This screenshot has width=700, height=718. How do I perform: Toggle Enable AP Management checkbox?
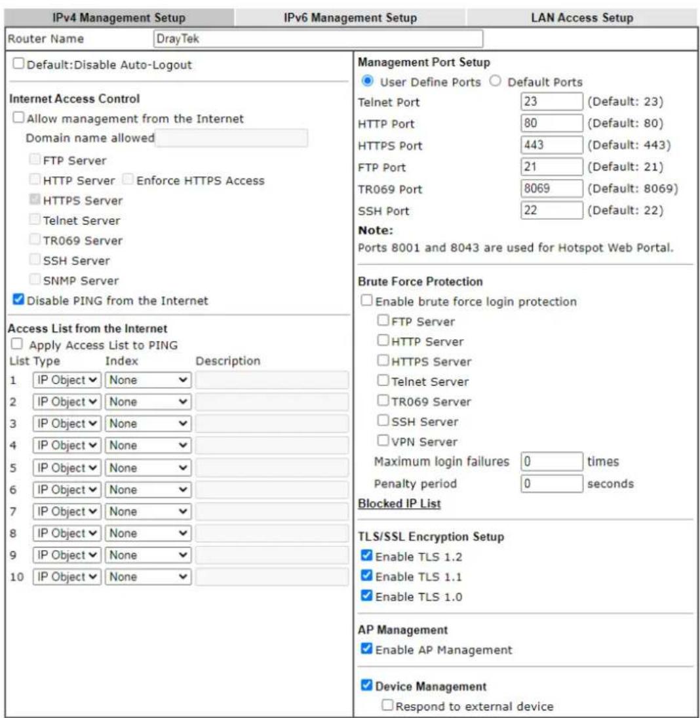(x=366, y=648)
